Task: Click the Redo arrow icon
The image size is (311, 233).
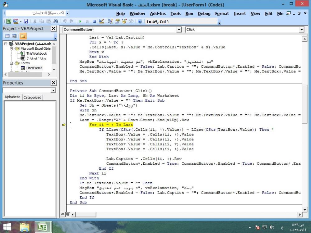Action: 72,21
